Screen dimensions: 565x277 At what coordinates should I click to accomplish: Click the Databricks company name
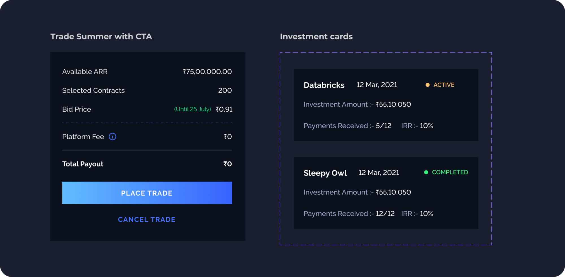click(324, 85)
